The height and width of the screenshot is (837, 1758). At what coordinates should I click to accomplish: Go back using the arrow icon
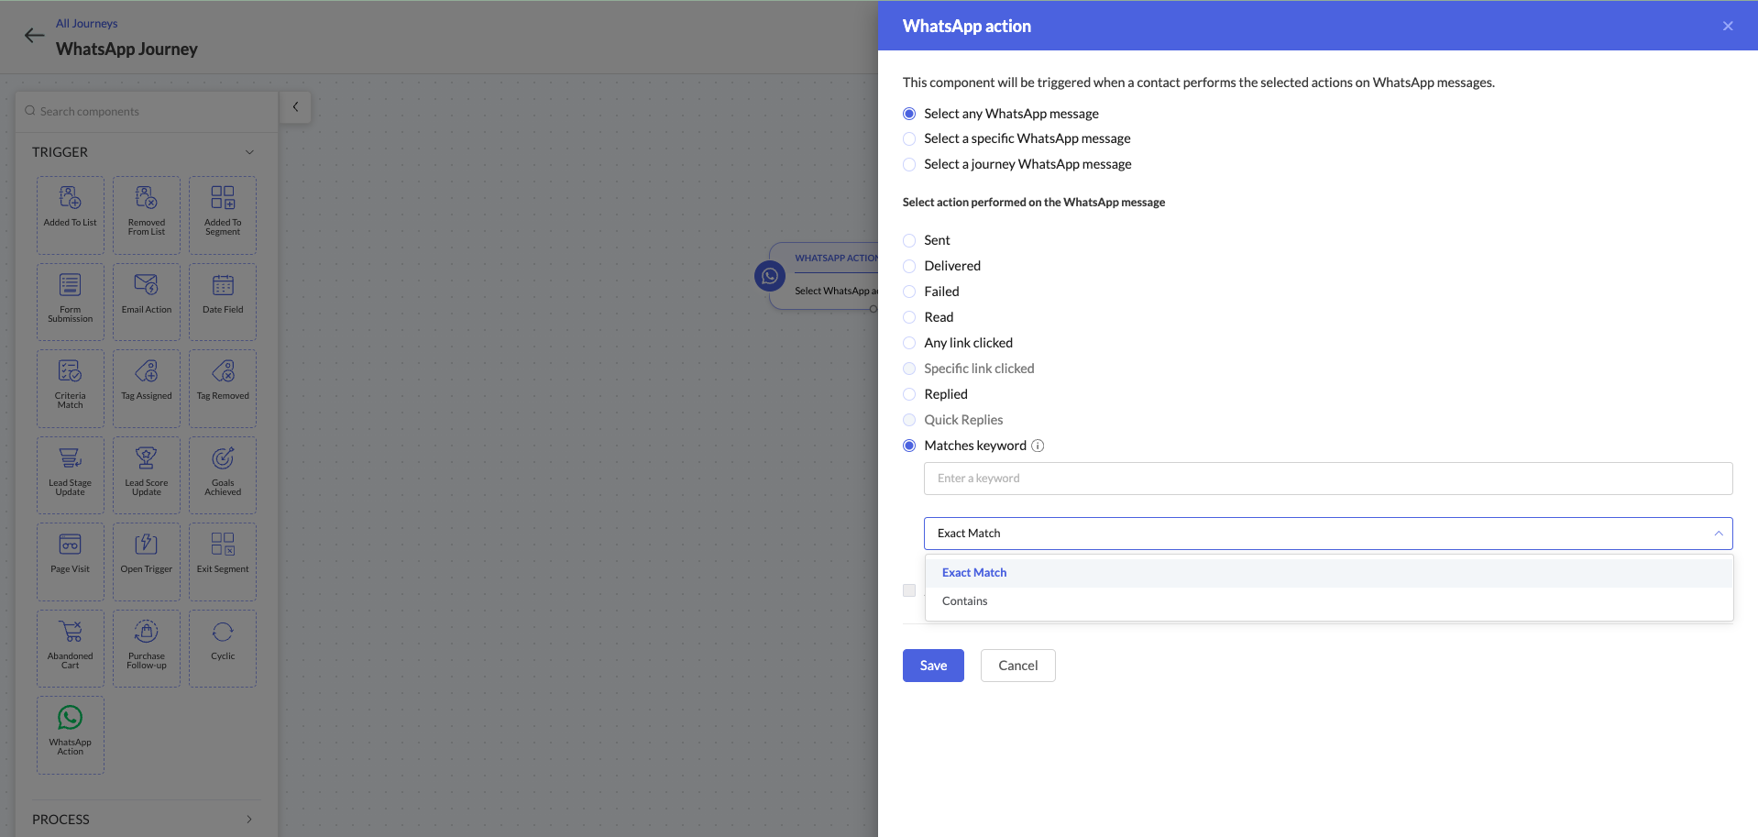click(x=34, y=36)
